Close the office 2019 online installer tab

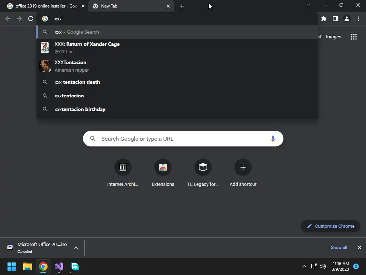(x=83, y=6)
